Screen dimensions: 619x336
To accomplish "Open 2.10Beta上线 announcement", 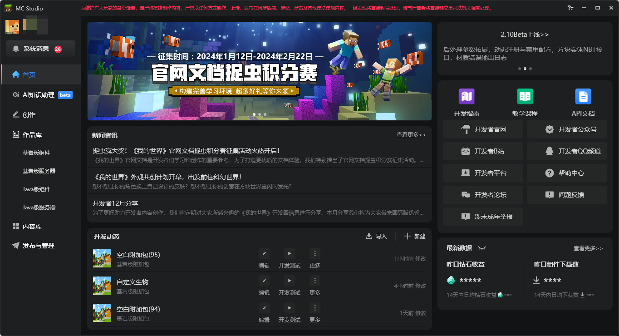I will pos(525,35).
